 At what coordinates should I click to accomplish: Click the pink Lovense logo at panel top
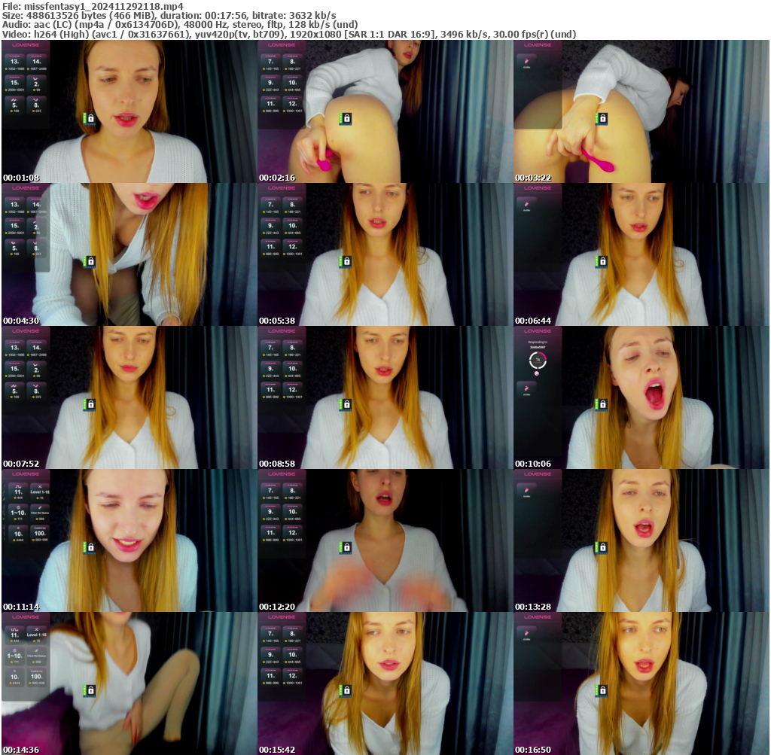25,45
